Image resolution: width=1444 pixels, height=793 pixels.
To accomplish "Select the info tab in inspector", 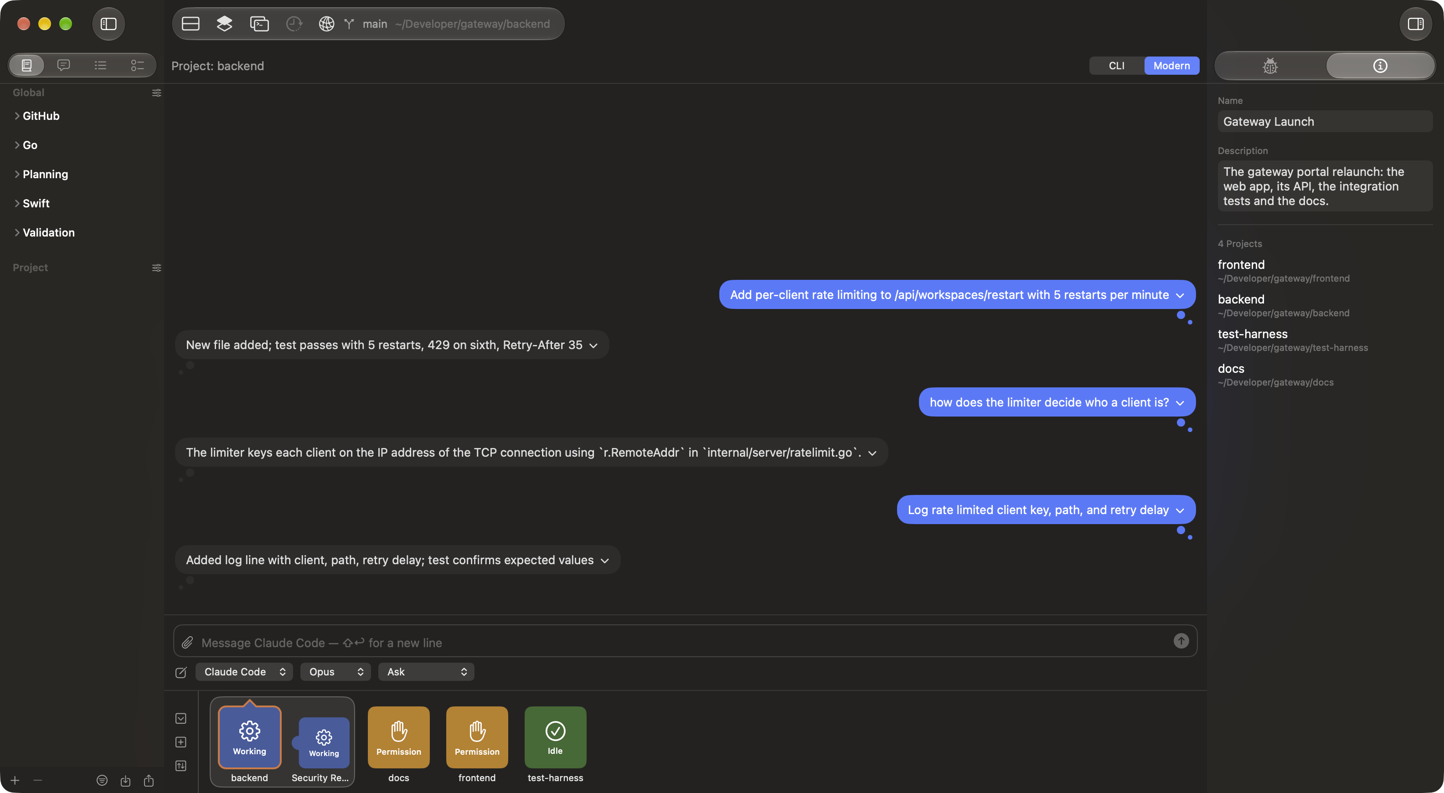I will pyautogui.click(x=1380, y=66).
